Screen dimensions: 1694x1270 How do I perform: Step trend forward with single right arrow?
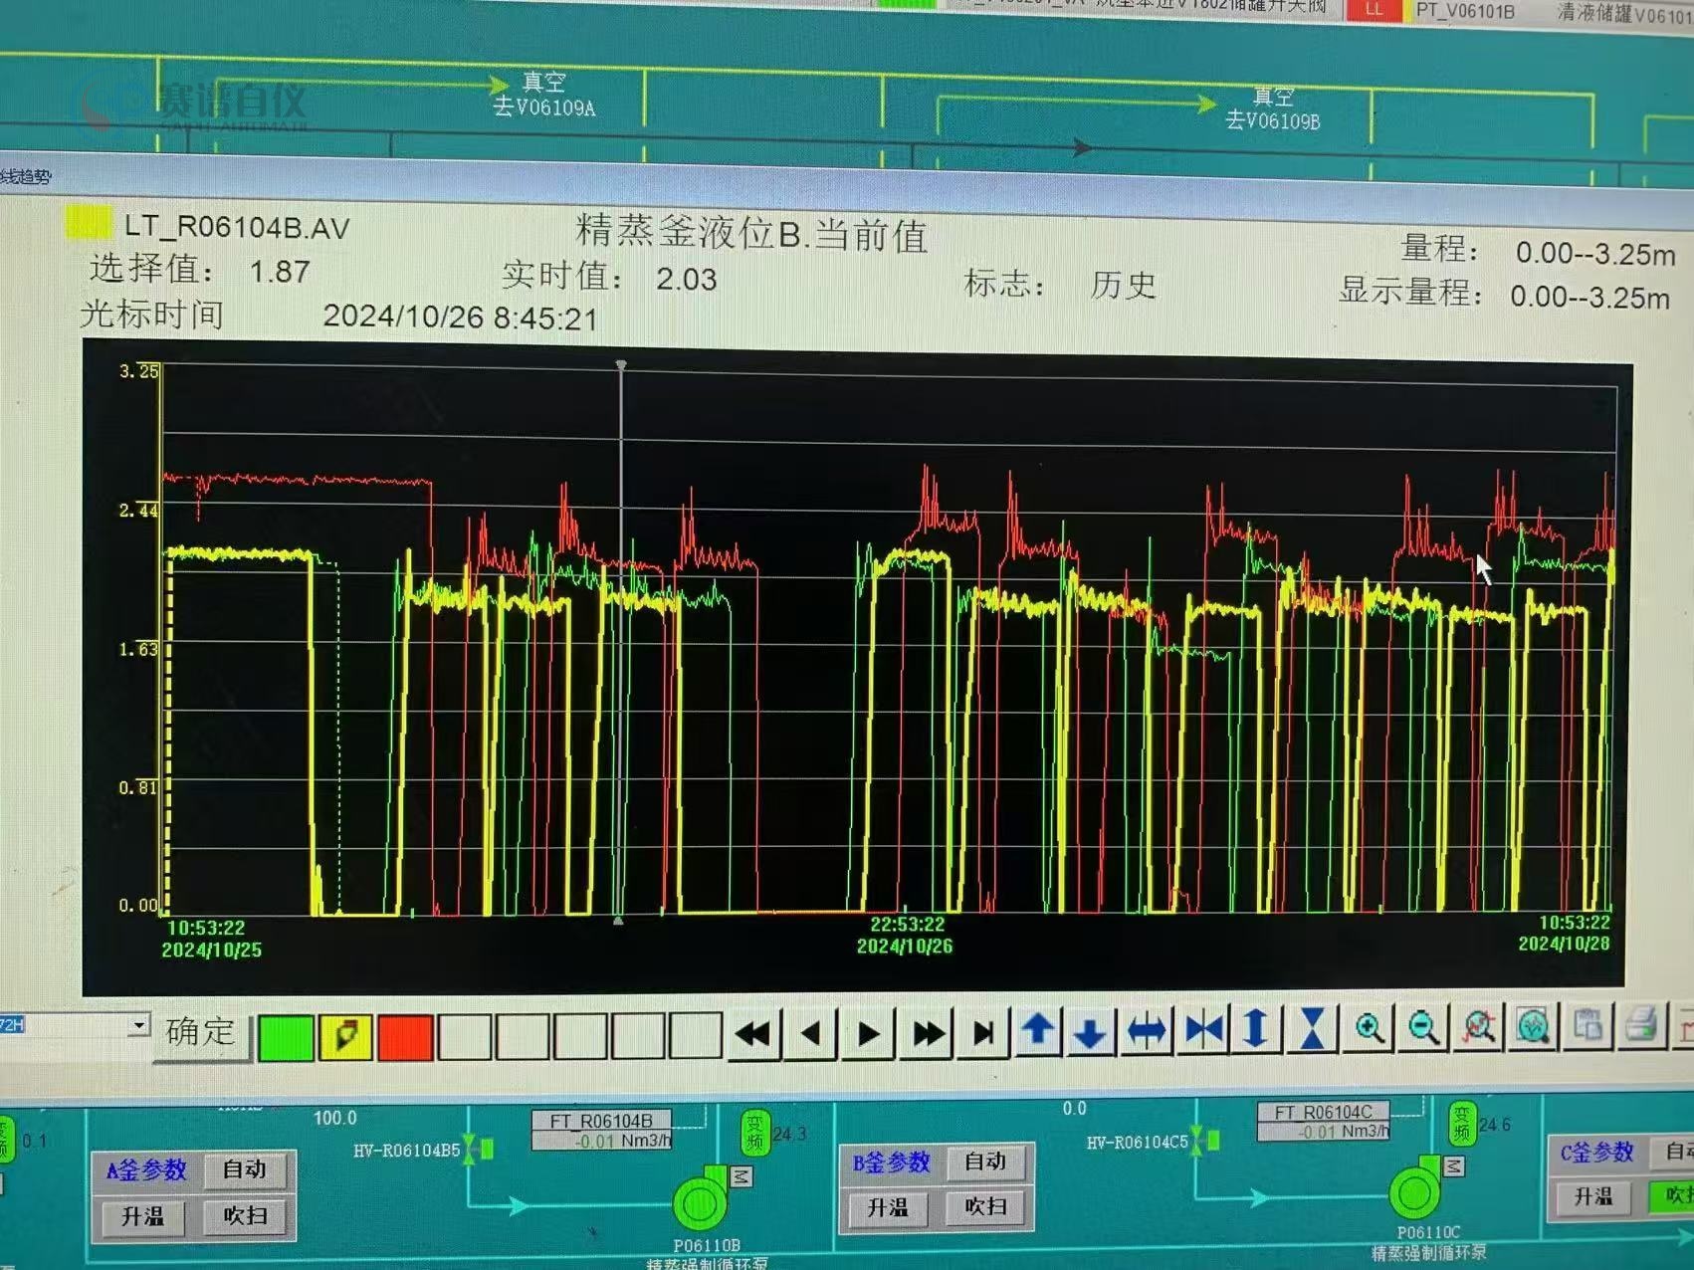coord(868,1034)
